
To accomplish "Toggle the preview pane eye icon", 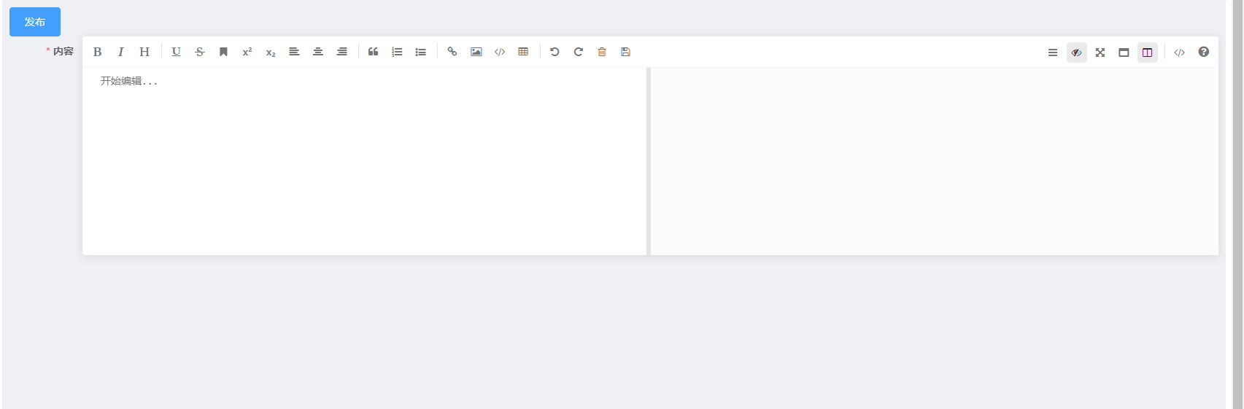I will 1076,52.
